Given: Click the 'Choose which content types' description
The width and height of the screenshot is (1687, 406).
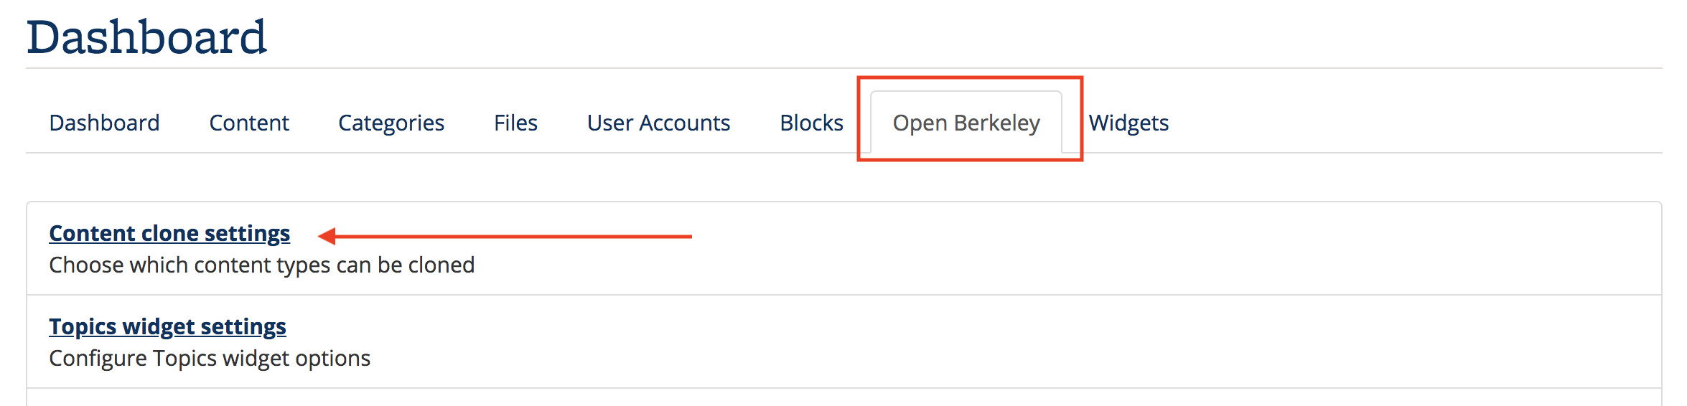Looking at the screenshot, I should tap(261, 265).
